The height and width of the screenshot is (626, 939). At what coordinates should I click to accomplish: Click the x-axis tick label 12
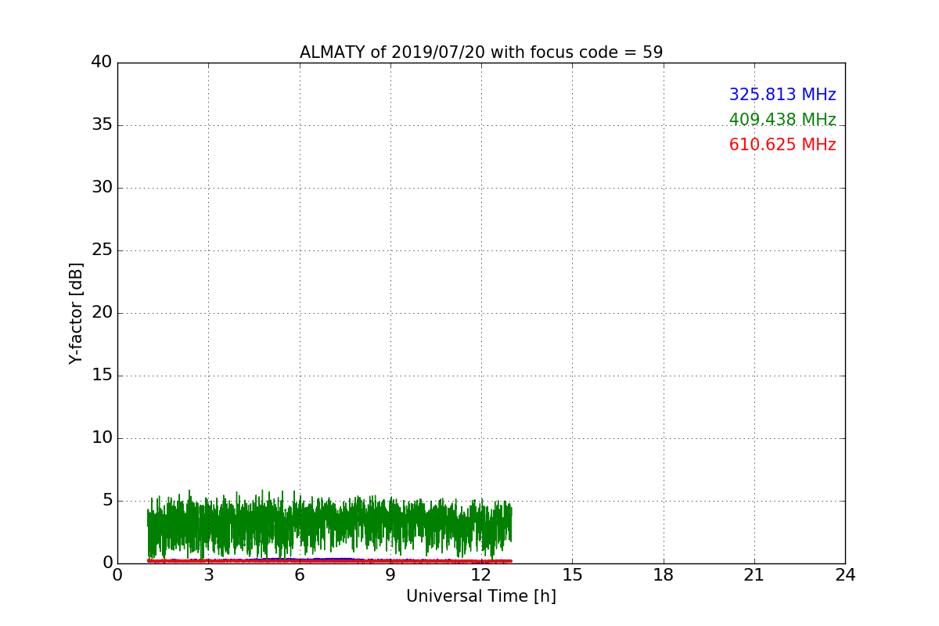481,575
